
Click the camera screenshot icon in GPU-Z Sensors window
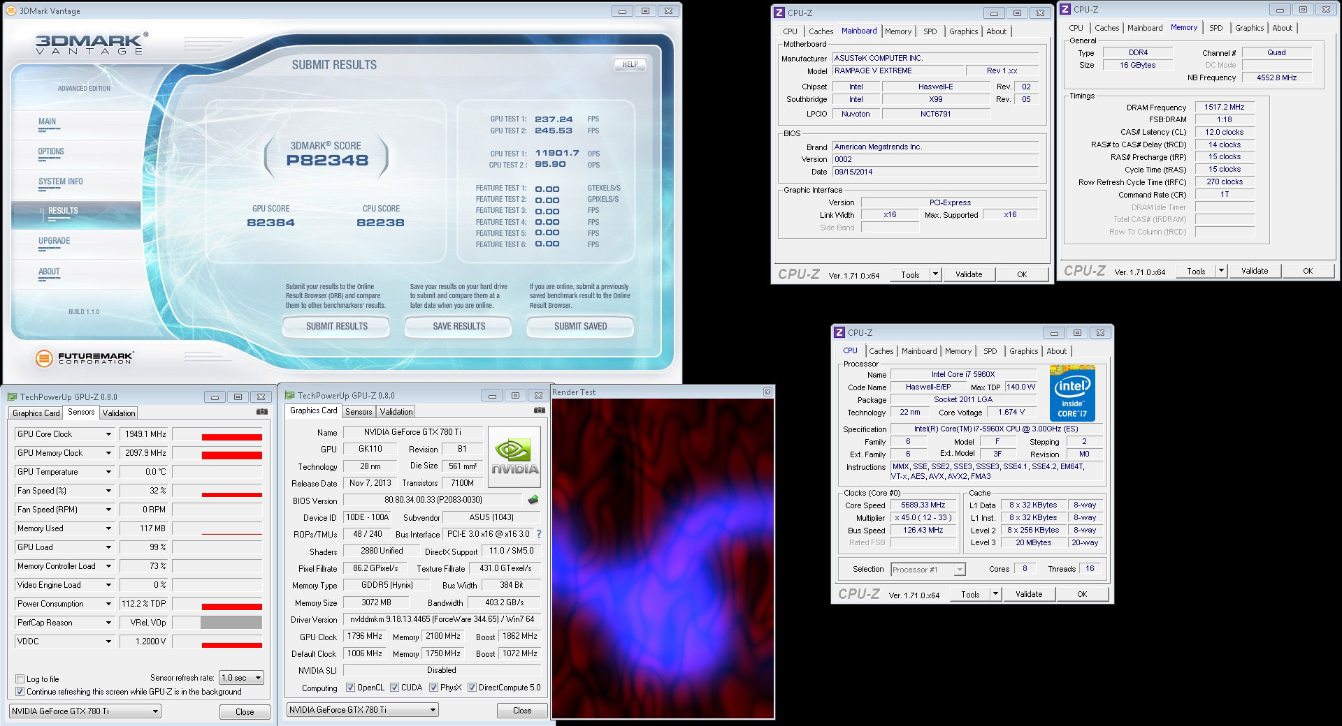[262, 412]
